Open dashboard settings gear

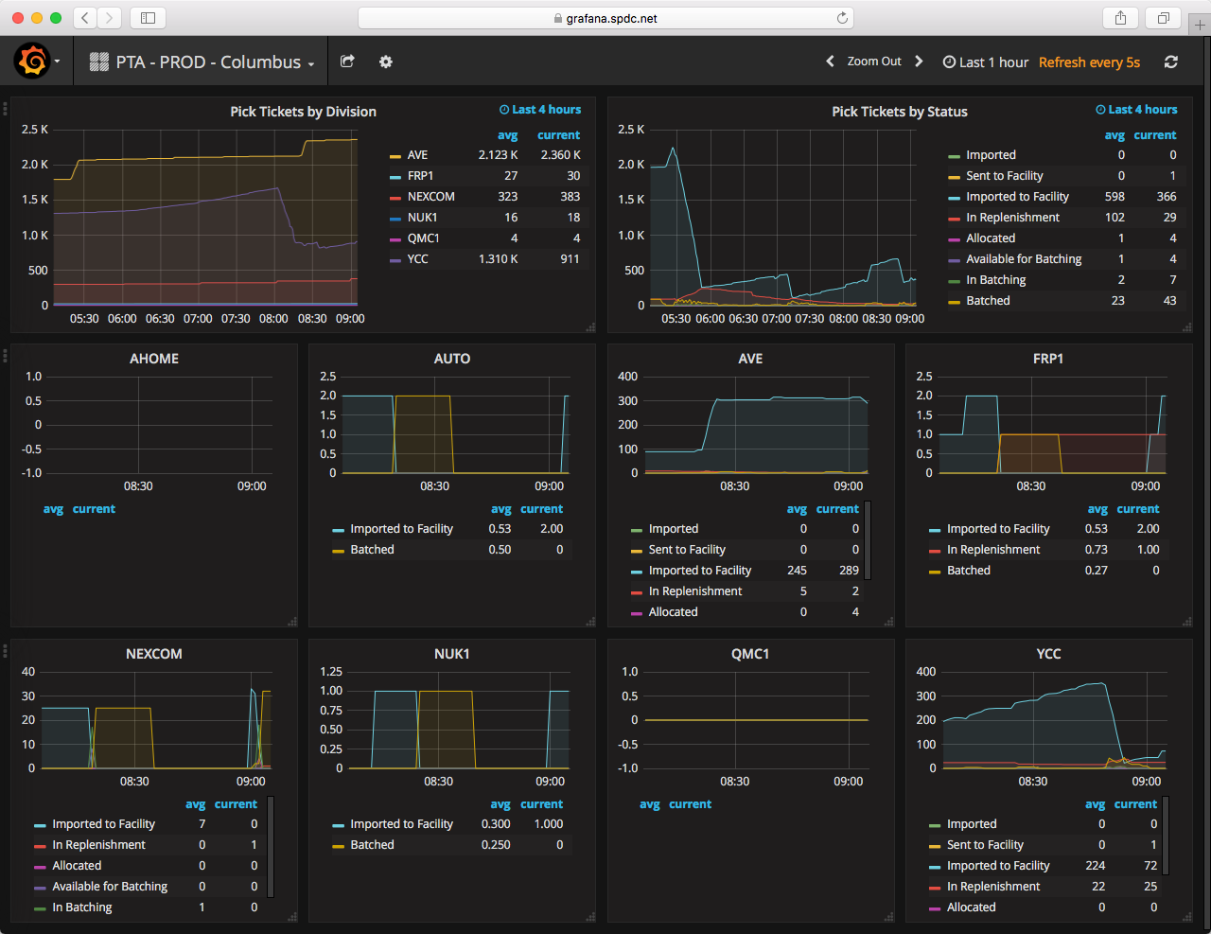click(x=386, y=62)
